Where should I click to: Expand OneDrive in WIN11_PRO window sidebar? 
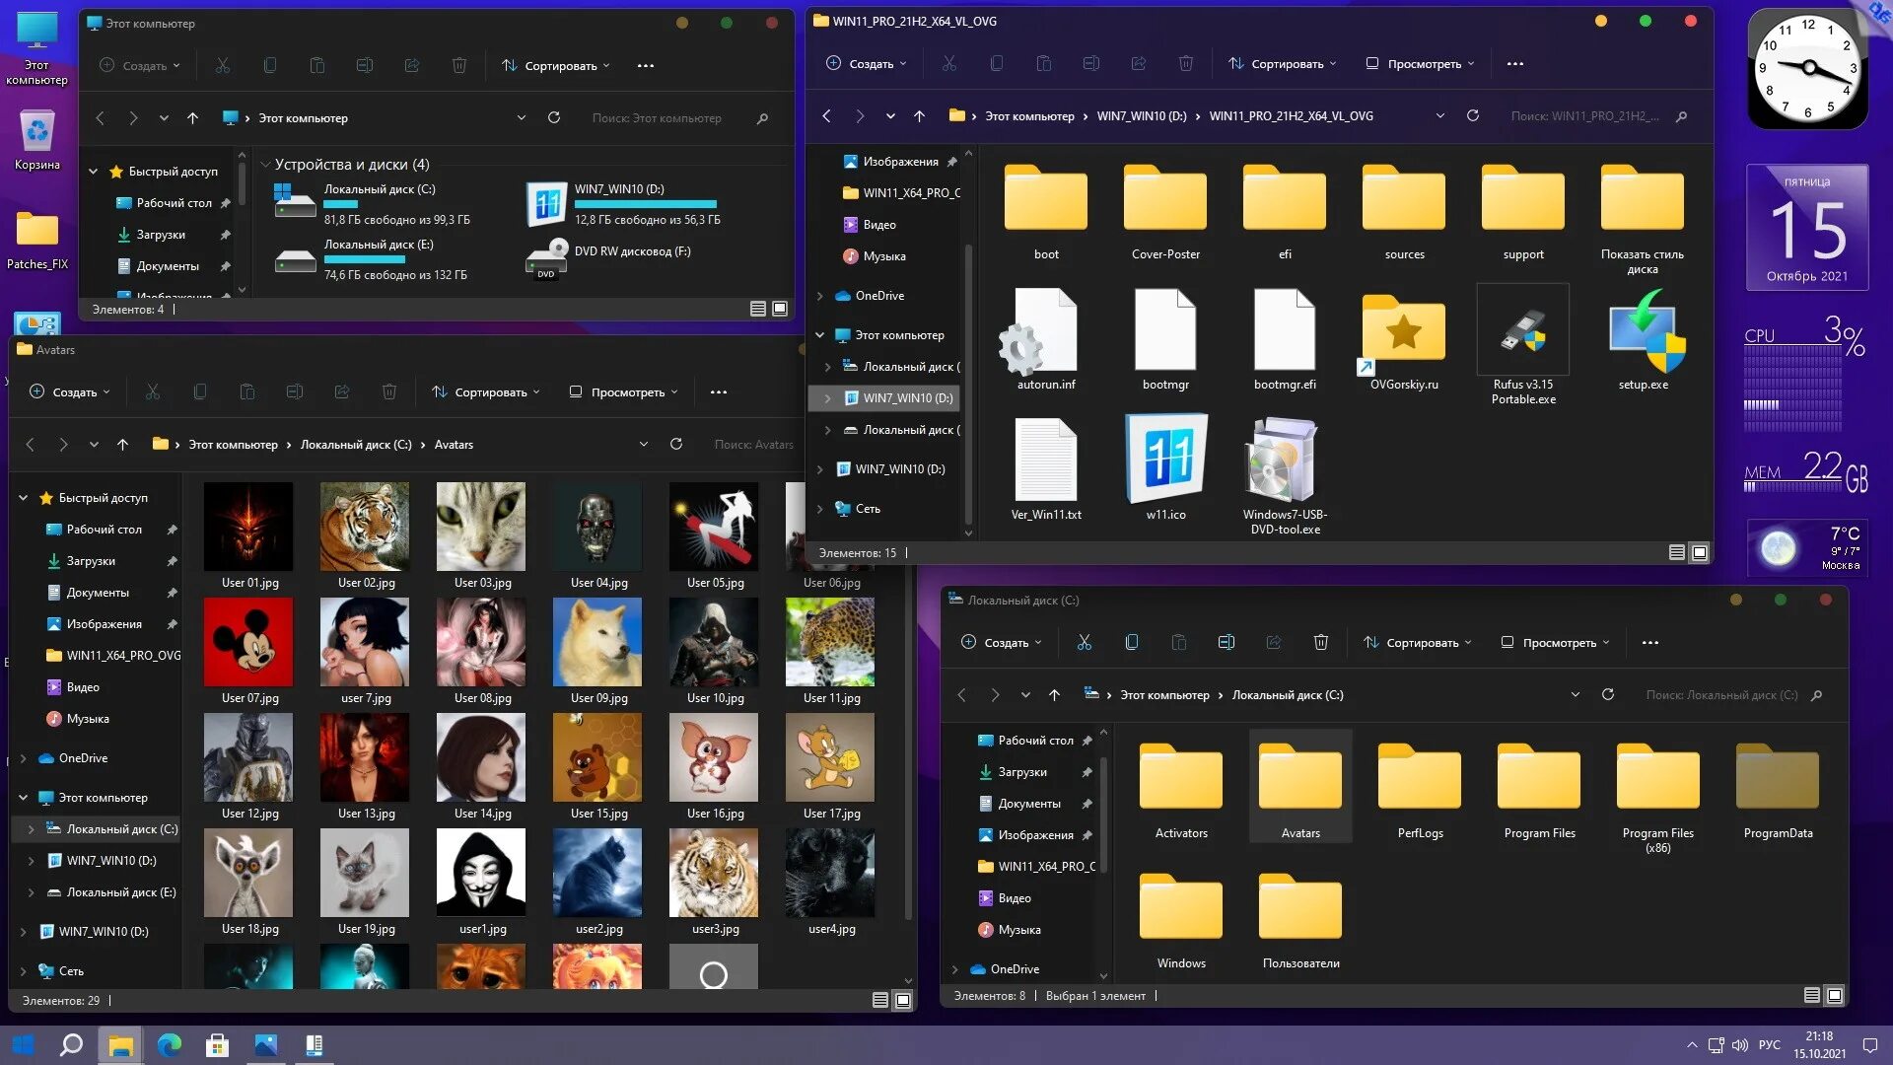[819, 296]
